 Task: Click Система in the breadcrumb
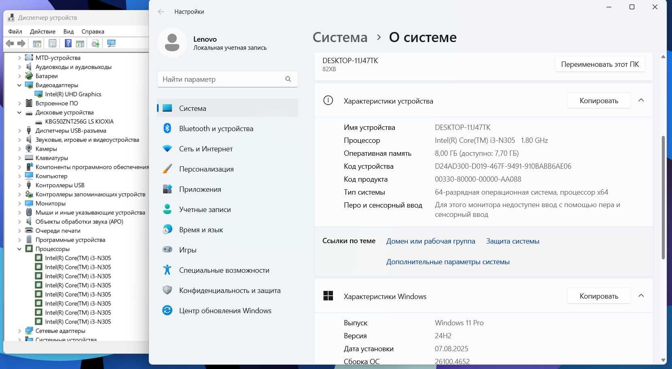[x=340, y=37]
